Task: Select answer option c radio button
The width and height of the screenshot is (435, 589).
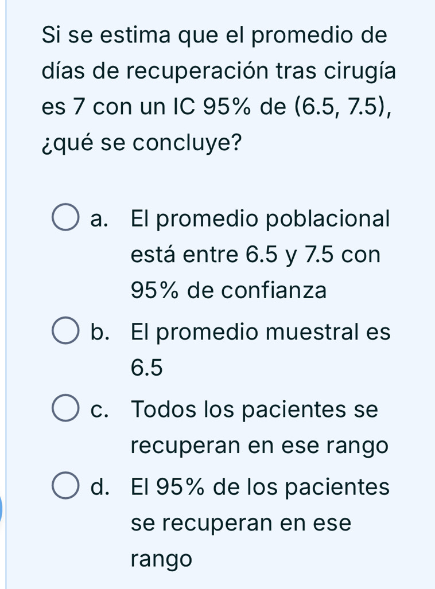Action: click(65, 408)
